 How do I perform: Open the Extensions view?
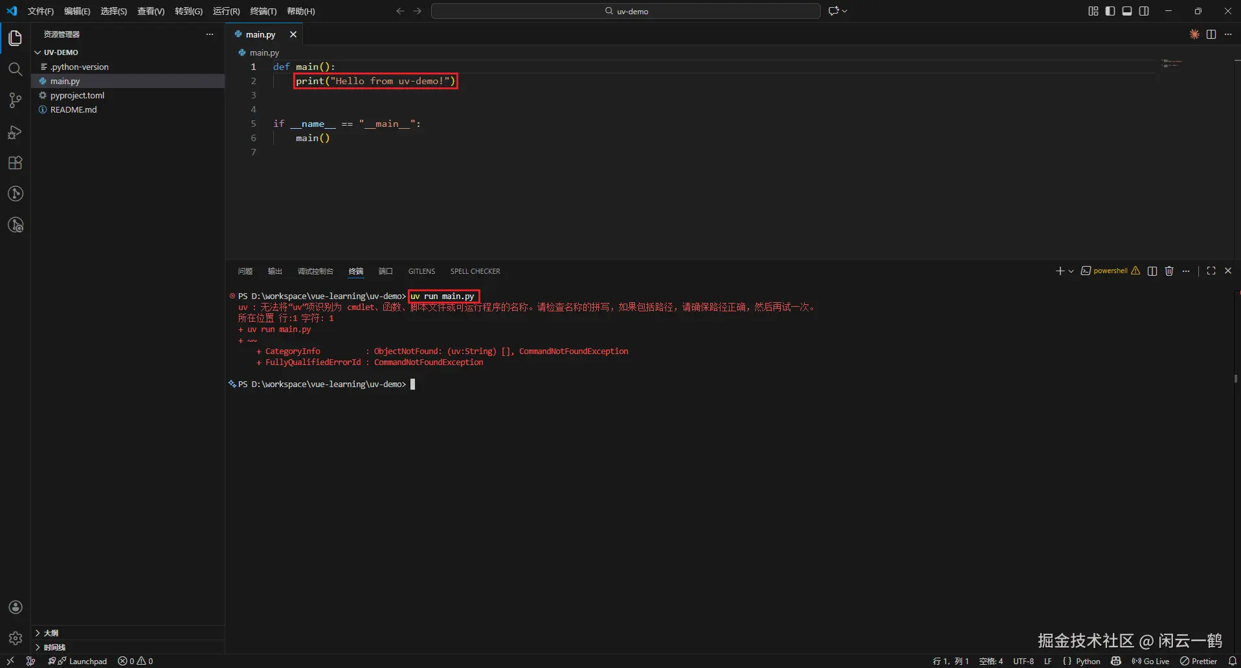[15, 163]
